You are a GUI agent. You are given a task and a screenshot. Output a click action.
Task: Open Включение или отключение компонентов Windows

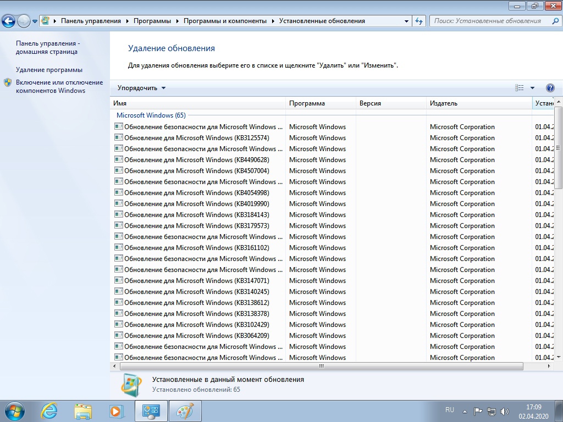point(59,86)
